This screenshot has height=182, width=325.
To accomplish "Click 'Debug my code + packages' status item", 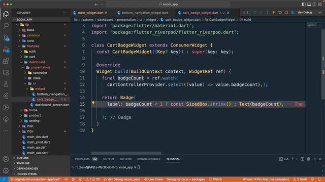I will (x=185, y=179).
